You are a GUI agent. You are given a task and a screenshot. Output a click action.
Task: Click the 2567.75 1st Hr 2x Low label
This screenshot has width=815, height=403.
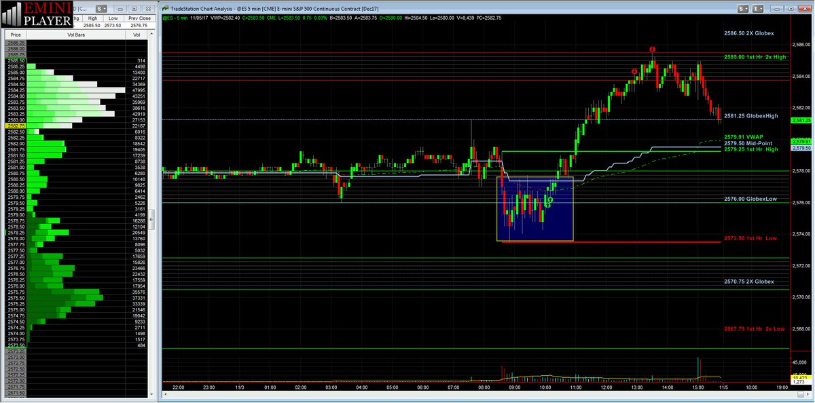(755, 328)
